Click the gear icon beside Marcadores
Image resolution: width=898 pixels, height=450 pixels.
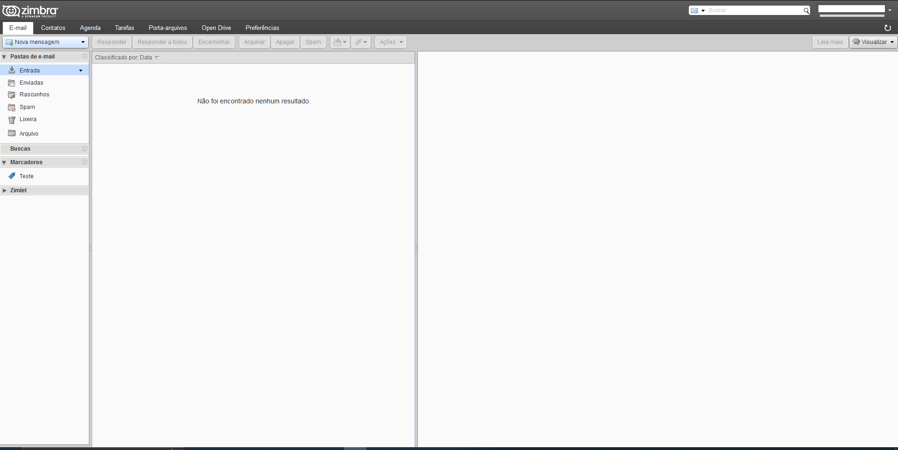(x=85, y=162)
